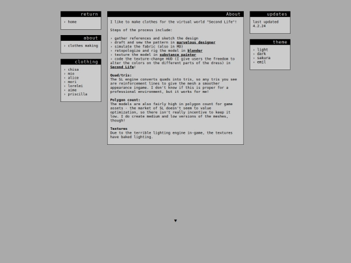Open the clothes making page
The image size is (351, 263).
(83, 45)
